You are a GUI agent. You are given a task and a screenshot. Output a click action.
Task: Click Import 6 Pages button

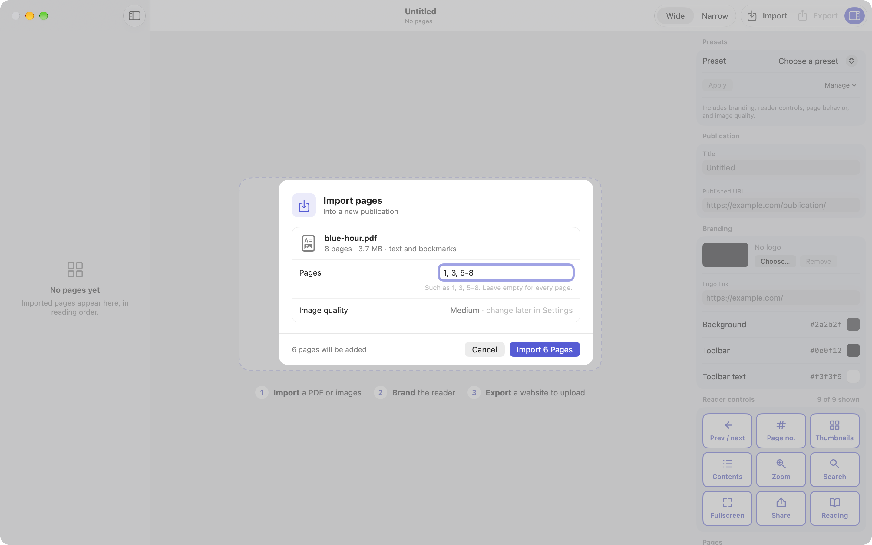pos(544,349)
